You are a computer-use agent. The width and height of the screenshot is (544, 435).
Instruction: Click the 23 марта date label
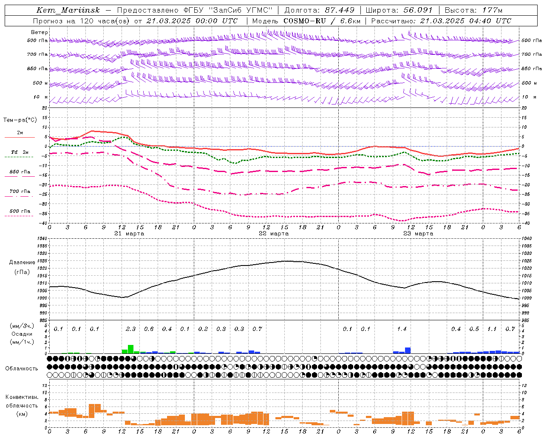(418, 234)
